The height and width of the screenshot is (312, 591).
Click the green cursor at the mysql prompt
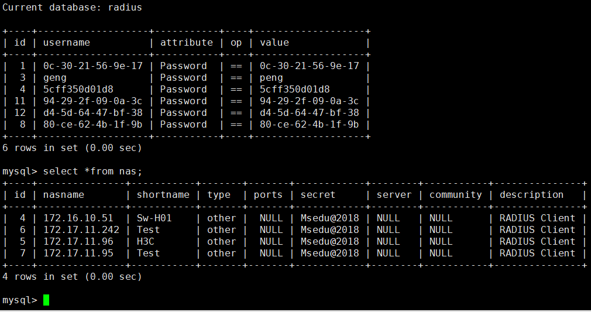pyautogui.click(x=46, y=300)
